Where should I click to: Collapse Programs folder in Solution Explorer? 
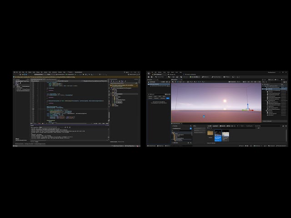coord(111,95)
